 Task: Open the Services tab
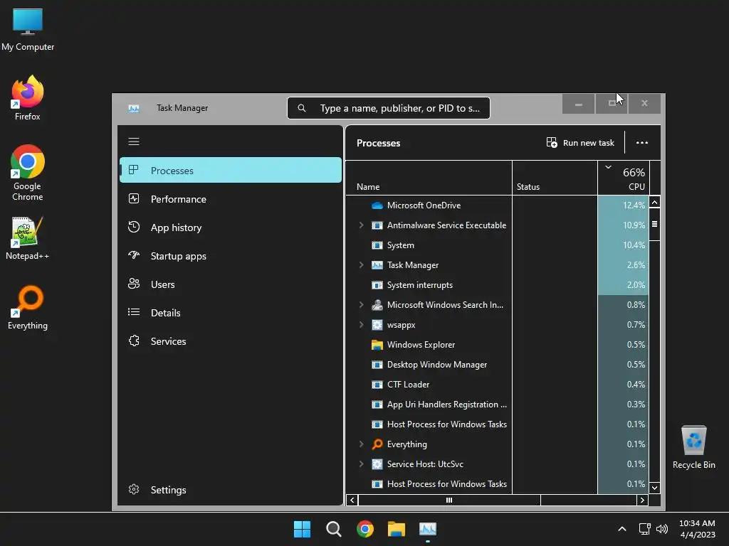point(231,341)
